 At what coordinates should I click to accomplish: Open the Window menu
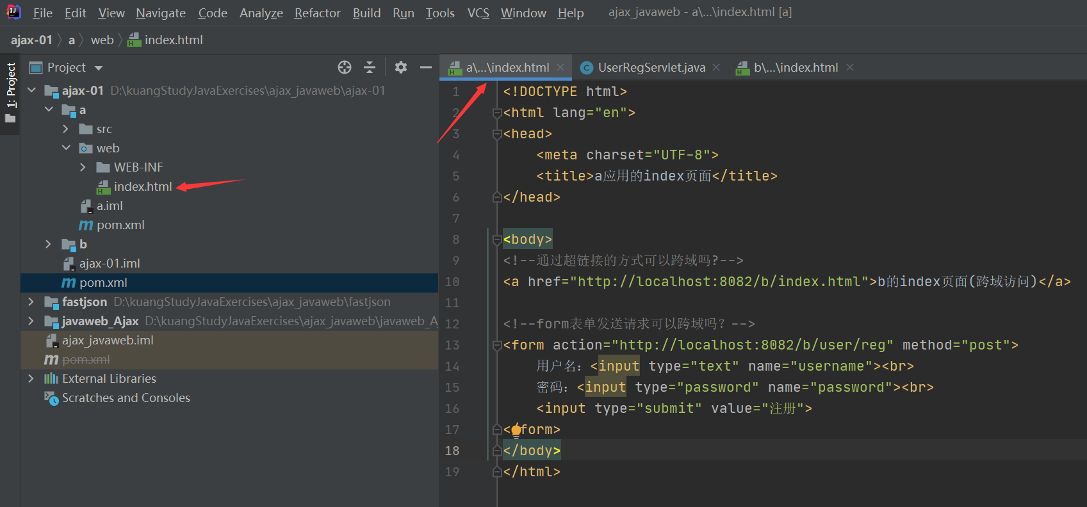(x=523, y=13)
